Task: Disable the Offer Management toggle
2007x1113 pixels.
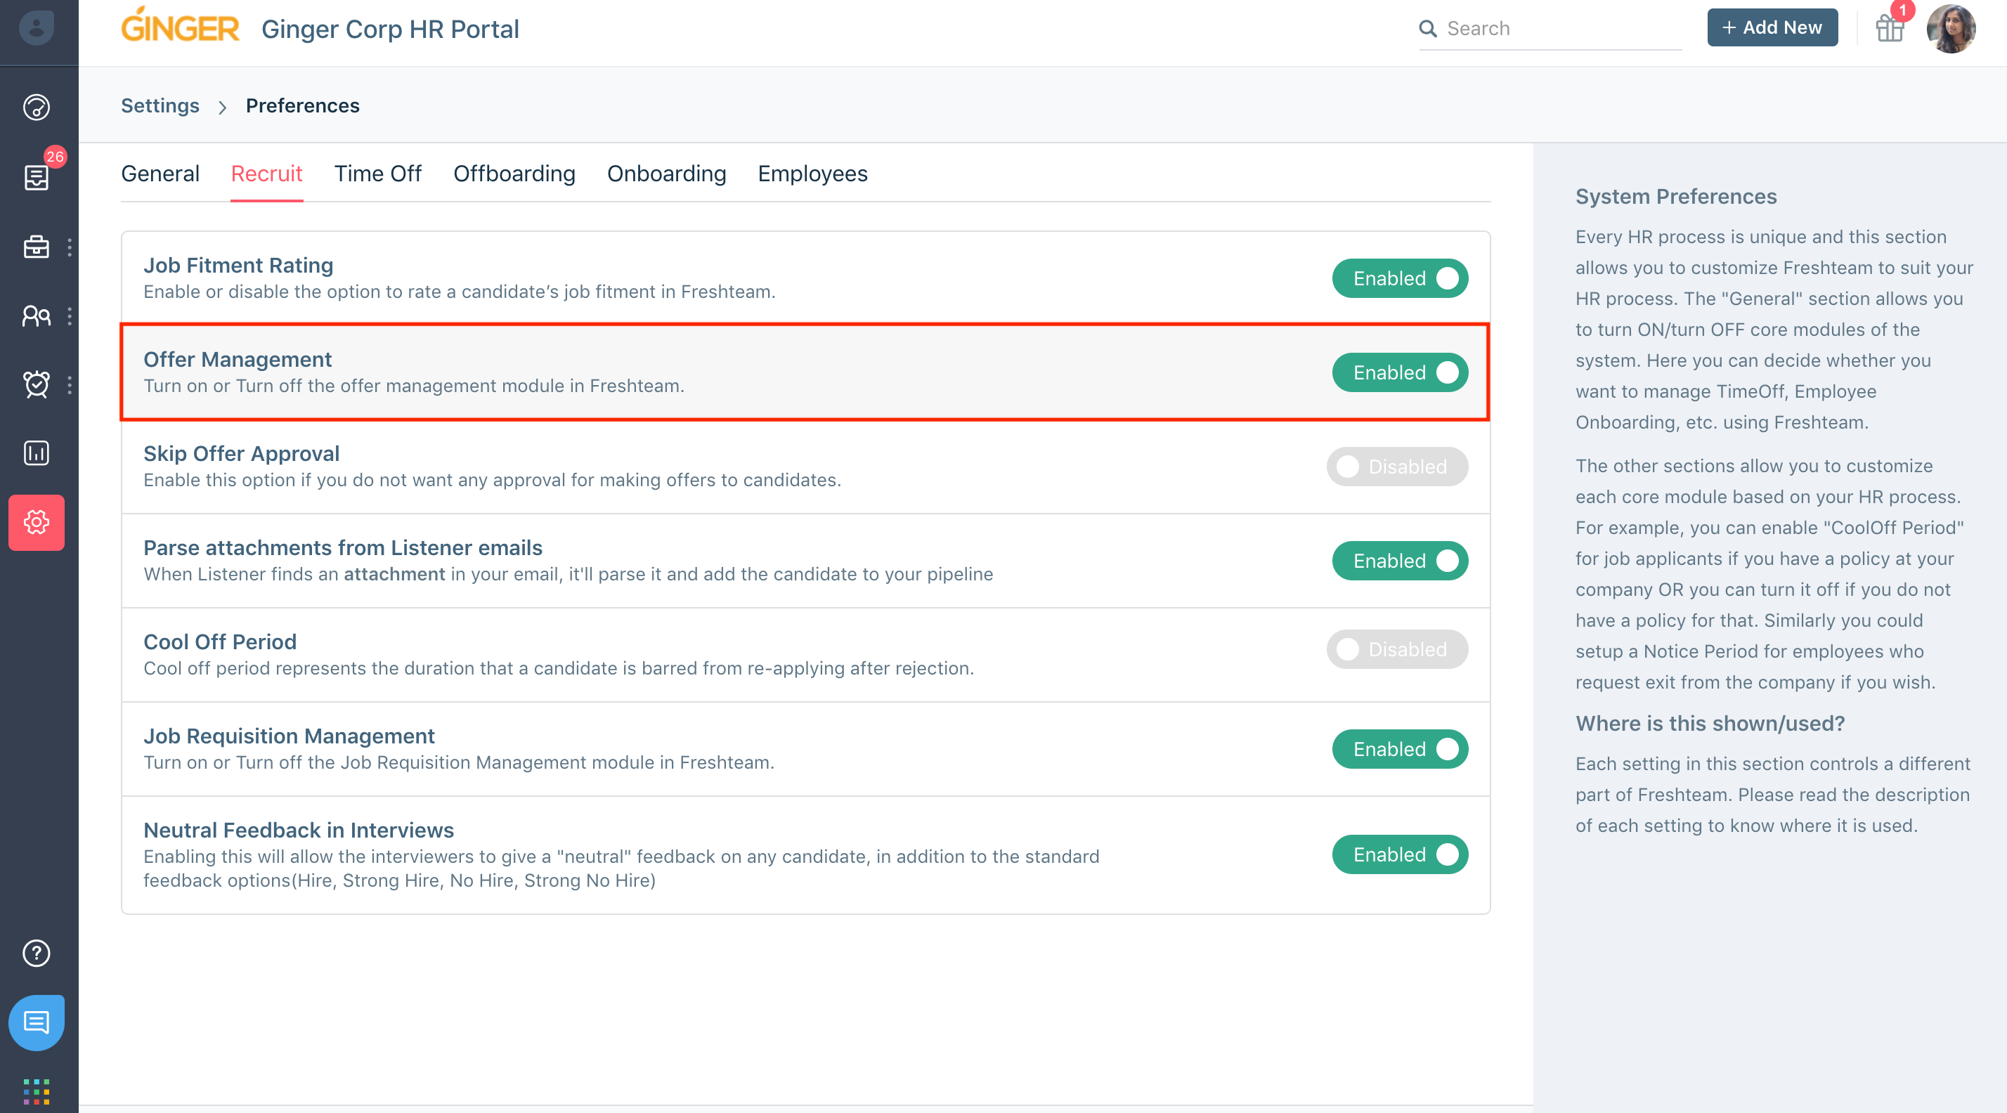Action: tap(1399, 372)
